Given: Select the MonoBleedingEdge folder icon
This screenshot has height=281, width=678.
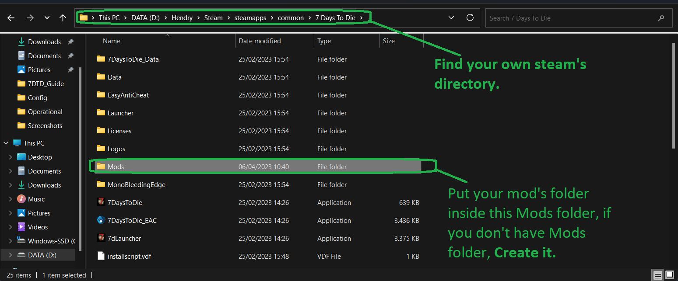Looking at the screenshot, I should [x=101, y=184].
